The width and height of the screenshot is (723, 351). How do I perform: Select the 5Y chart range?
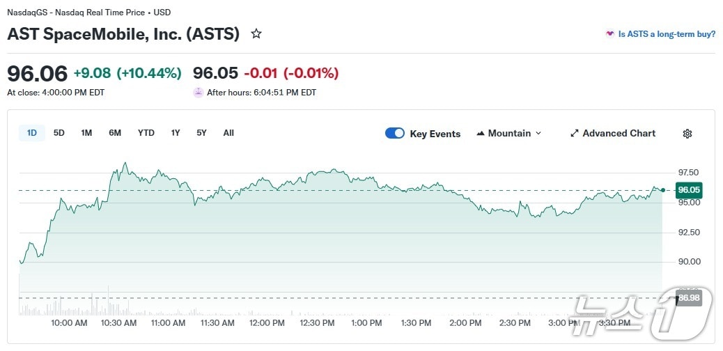pyautogui.click(x=201, y=133)
